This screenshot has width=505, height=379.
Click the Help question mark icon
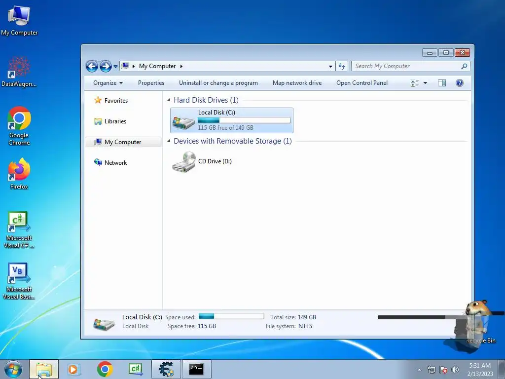click(460, 83)
